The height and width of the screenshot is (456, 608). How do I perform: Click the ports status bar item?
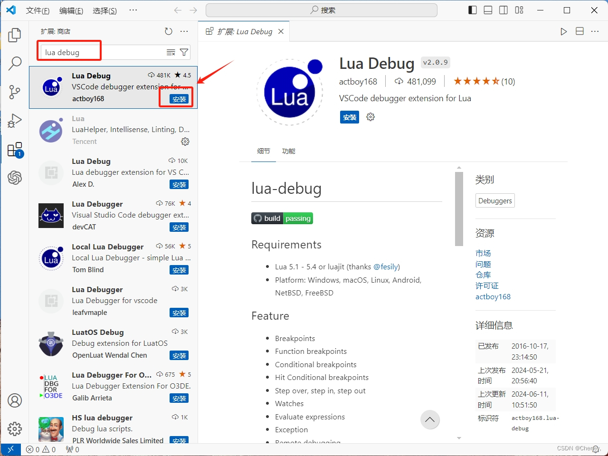point(73,449)
